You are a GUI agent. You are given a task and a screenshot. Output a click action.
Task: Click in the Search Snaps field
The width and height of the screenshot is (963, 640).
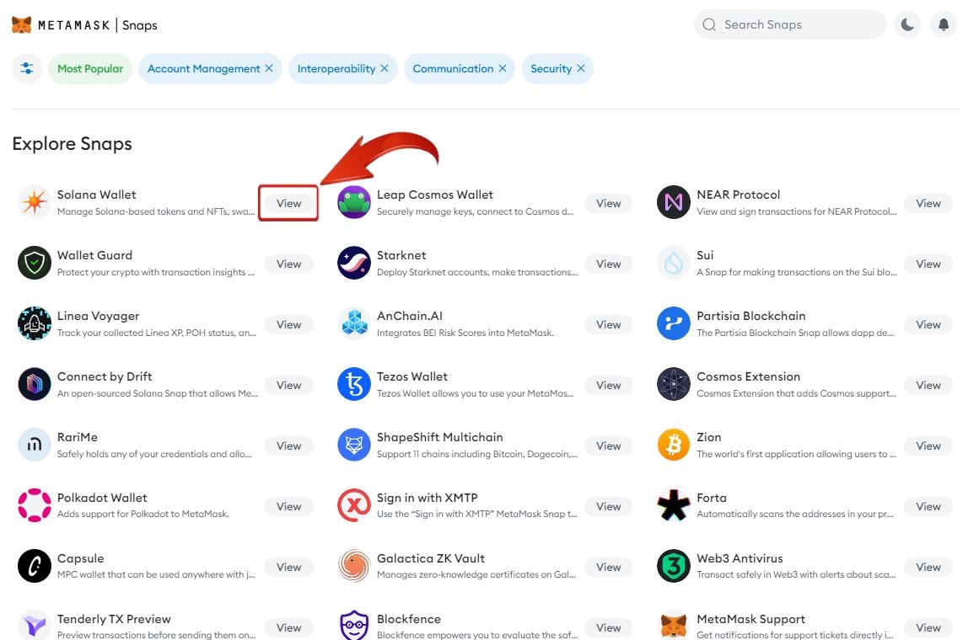790,24
